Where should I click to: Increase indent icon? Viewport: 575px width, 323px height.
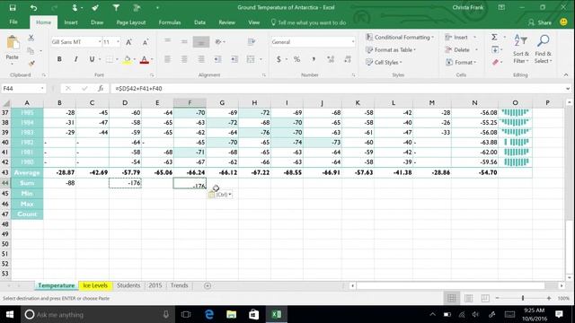pos(234,59)
